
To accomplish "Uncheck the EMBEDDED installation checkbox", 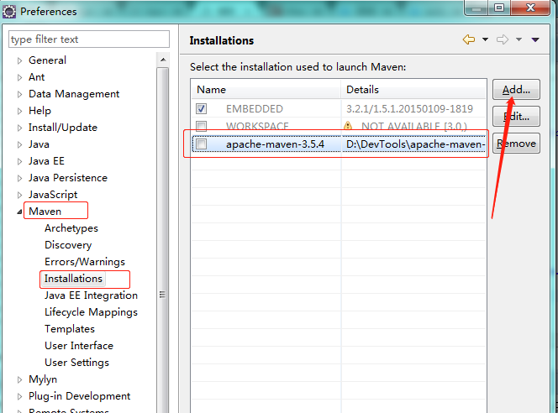I will (x=201, y=109).
